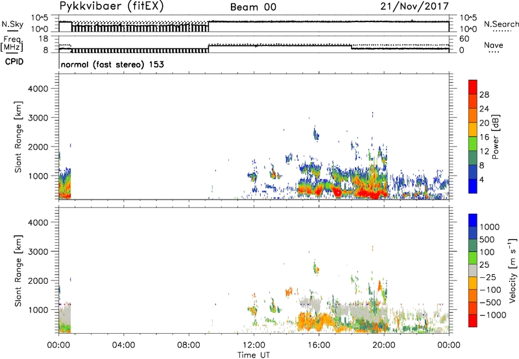This screenshot has width=519, height=359.
Task: Click the Freq. [MHz] axis label
Action: (12, 43)
